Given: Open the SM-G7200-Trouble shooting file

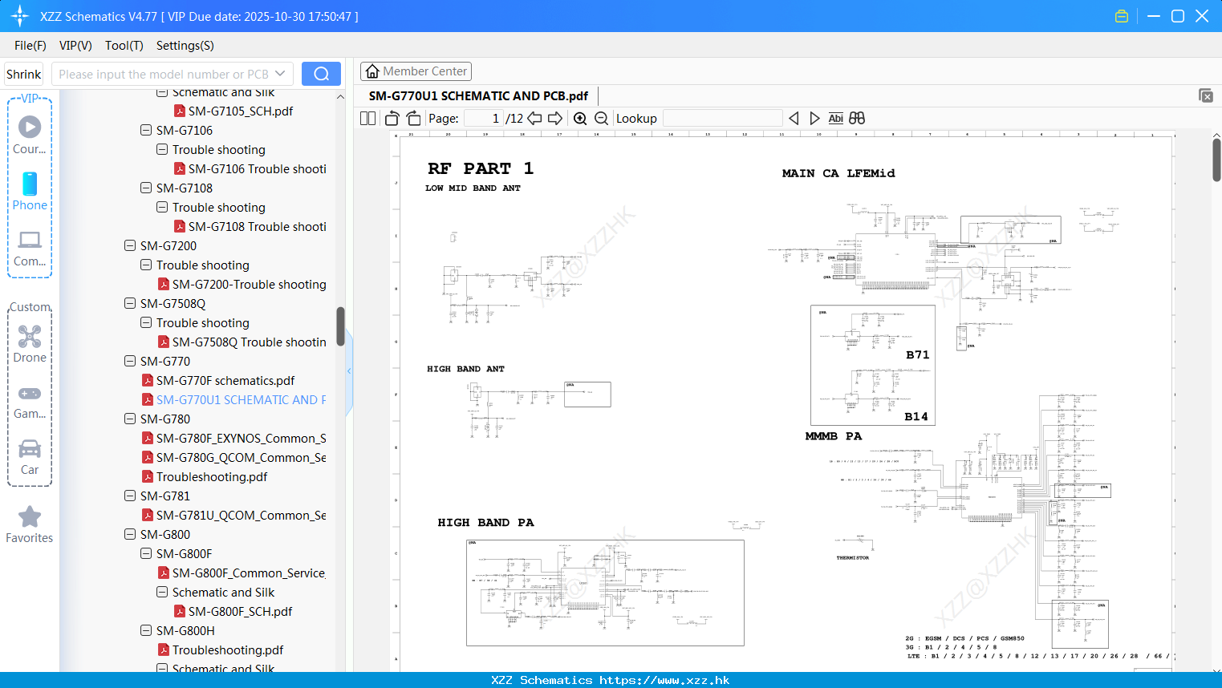Looking at the screenshot, I should 242,284.
